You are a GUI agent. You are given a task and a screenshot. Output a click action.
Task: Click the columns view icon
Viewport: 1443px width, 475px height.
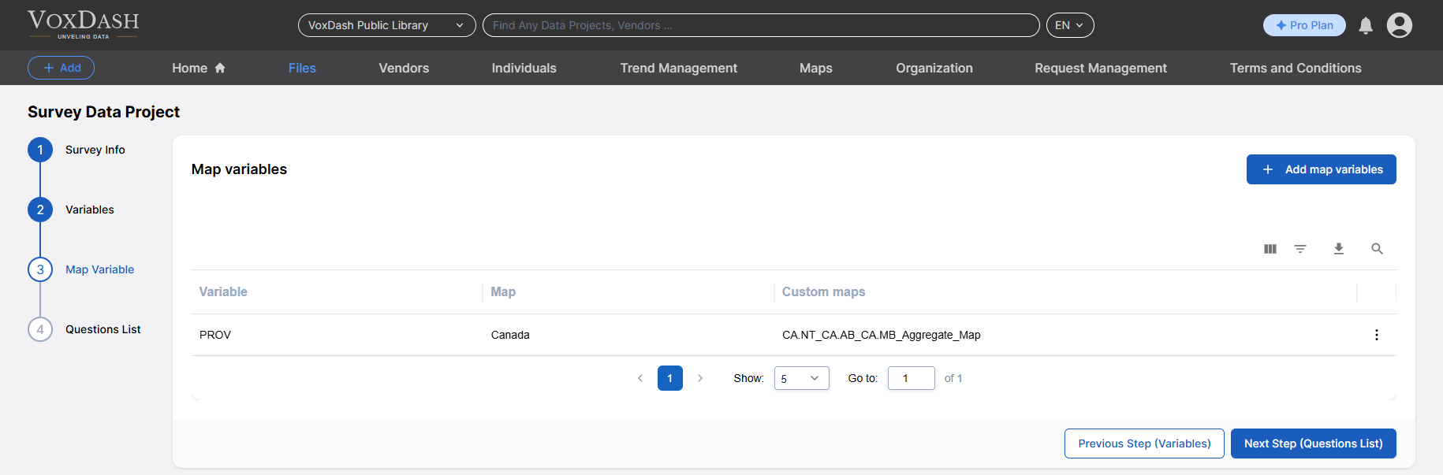click(1270, 249)
